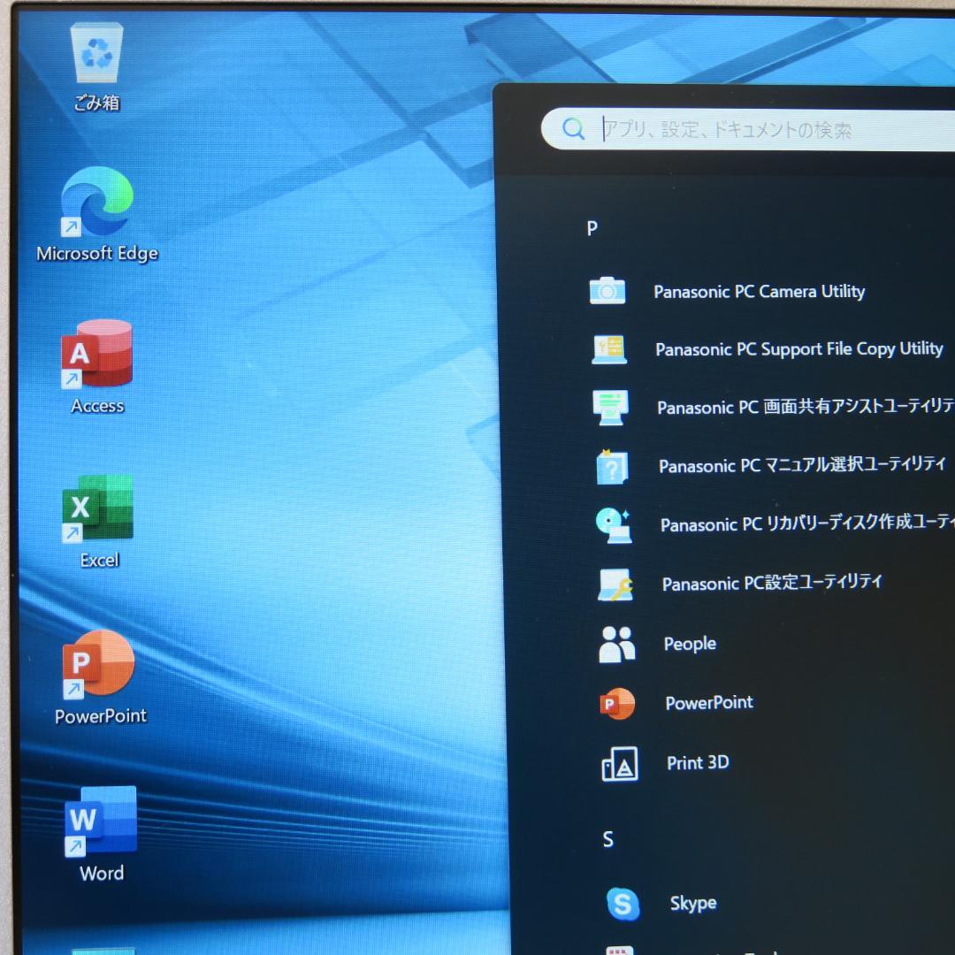
Task: Select PowerPoint label in the app list
Action: click(x=709, y=703)
